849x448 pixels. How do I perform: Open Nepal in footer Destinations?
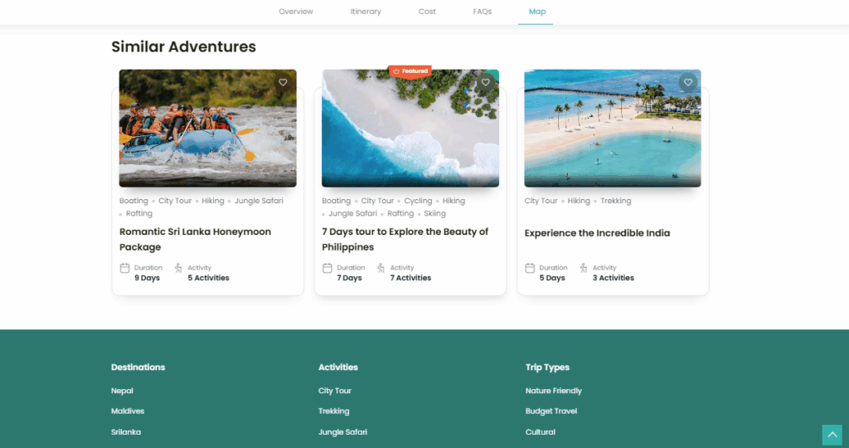point(122,391)
